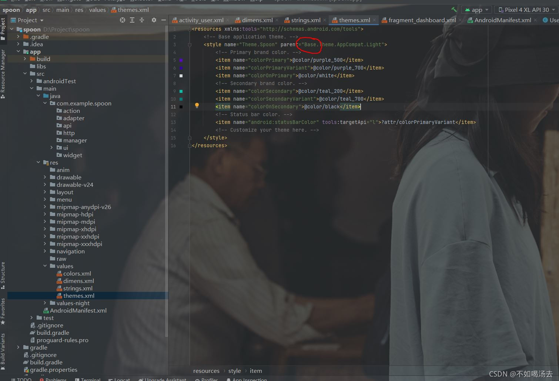Screen dimensions: 559x381
Task: Open the app run configuration dropdown
Action: tap(477, 10)
